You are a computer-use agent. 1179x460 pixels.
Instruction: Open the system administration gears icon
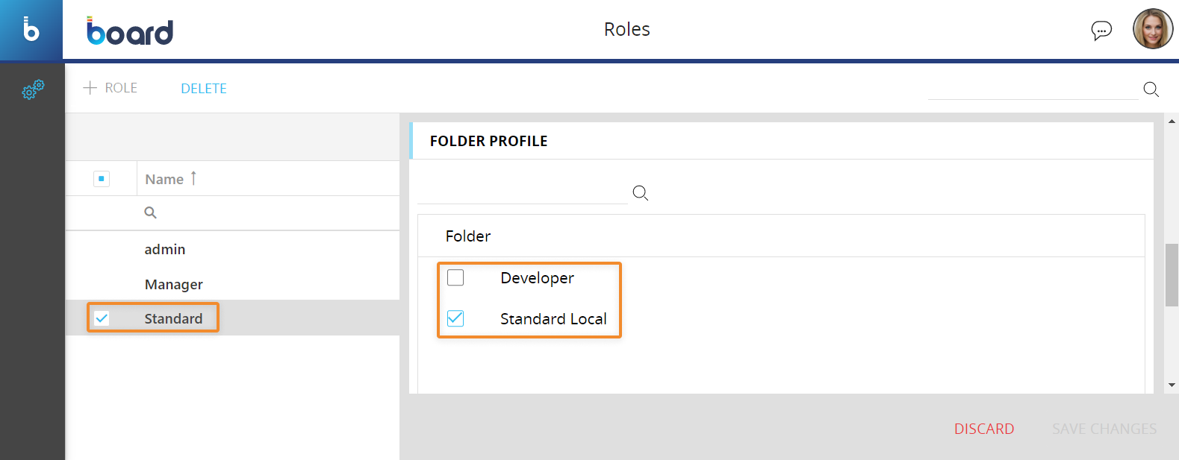pos(33,89)
